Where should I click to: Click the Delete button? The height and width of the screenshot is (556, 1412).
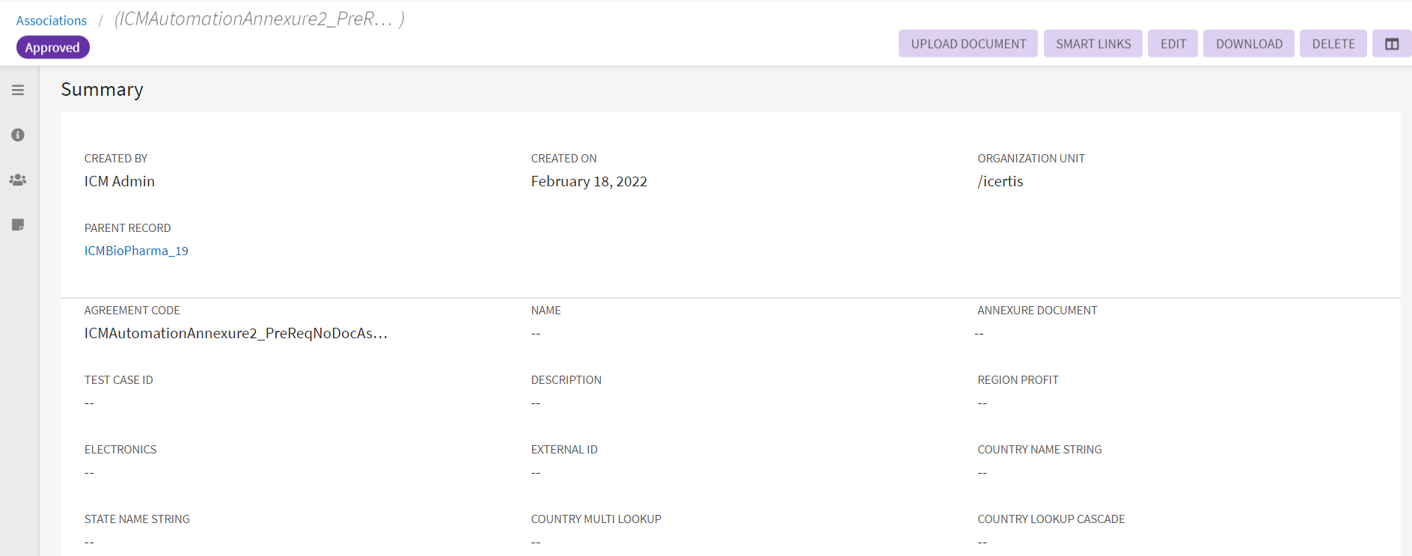pyautogui.click(x=1333, y=44)
